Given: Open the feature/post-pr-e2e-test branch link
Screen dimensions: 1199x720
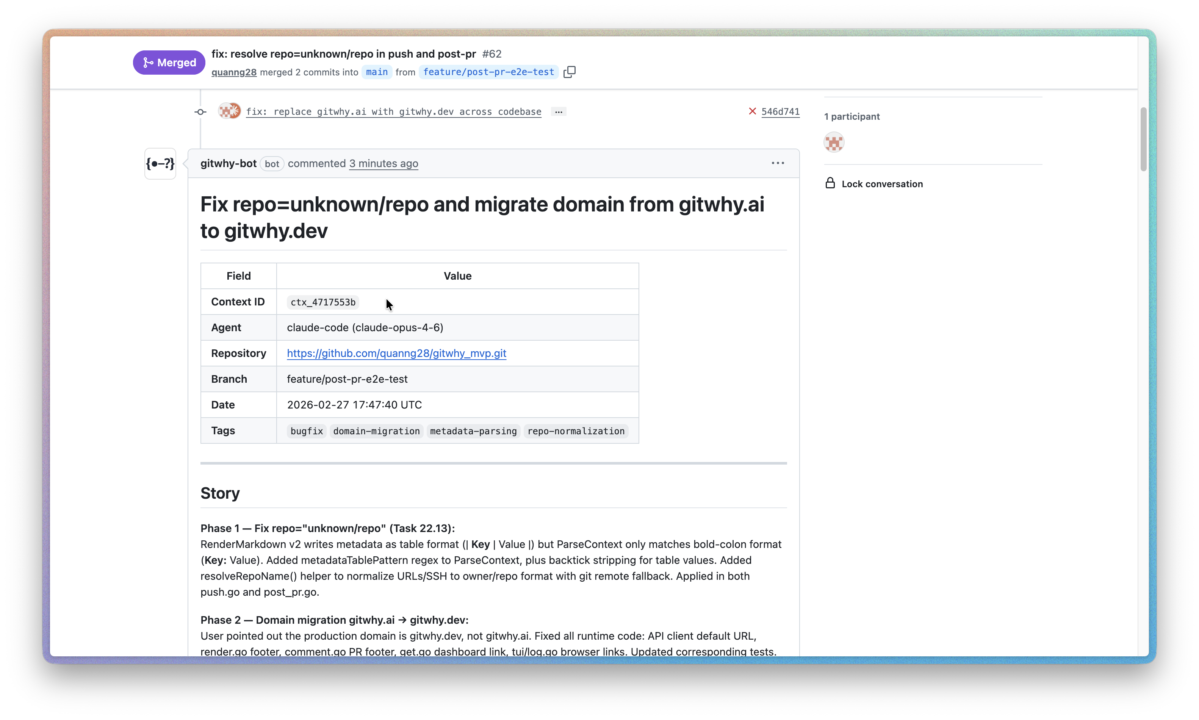Looking at the screenshot, I should (x=488, y=72).
